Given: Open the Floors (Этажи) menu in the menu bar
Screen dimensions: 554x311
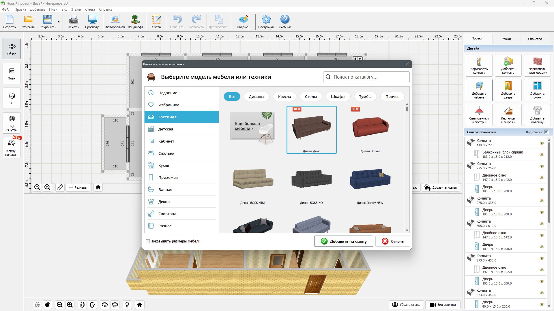Looking at the screenshot, I should coord(76,10).
